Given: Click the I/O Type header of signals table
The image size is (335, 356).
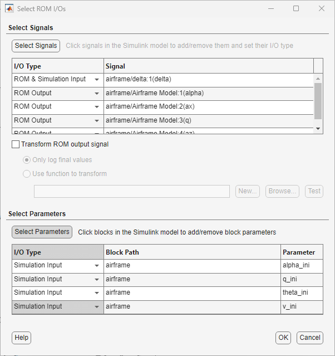Looking at the screenshot, I should click(x=58, y=66).
